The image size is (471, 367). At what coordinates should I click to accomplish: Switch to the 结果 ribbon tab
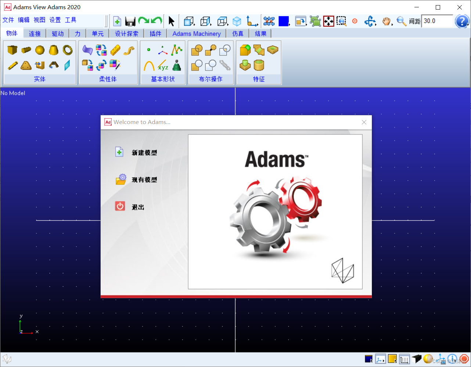coord(260,34)
